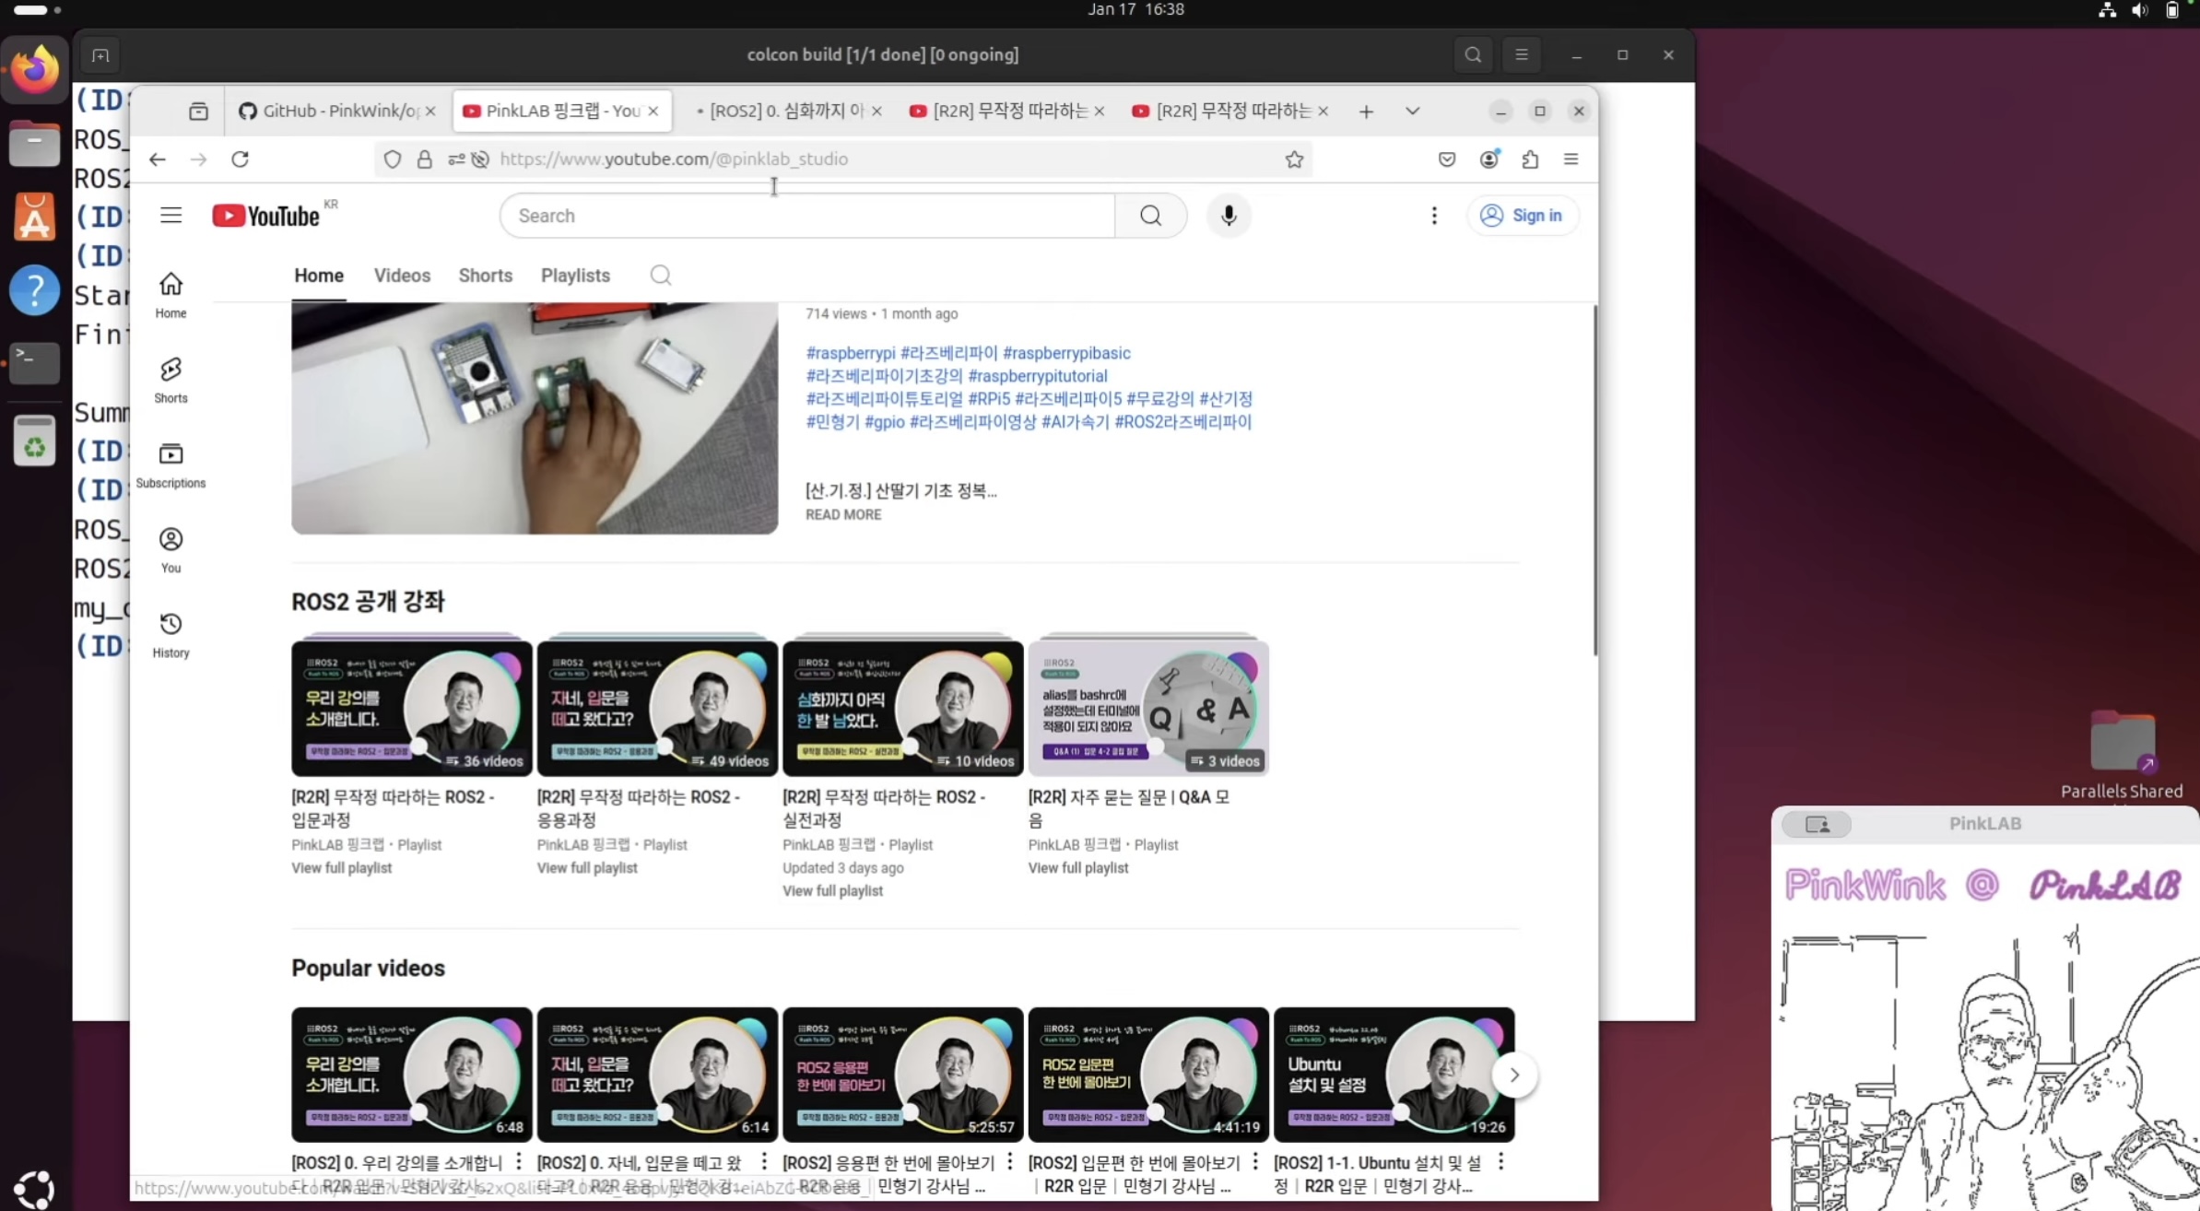This screenshot has width=2200, height=1211.
Task: Open Firefox from the Ubuntu dock
Action: (x=34, y=69)
